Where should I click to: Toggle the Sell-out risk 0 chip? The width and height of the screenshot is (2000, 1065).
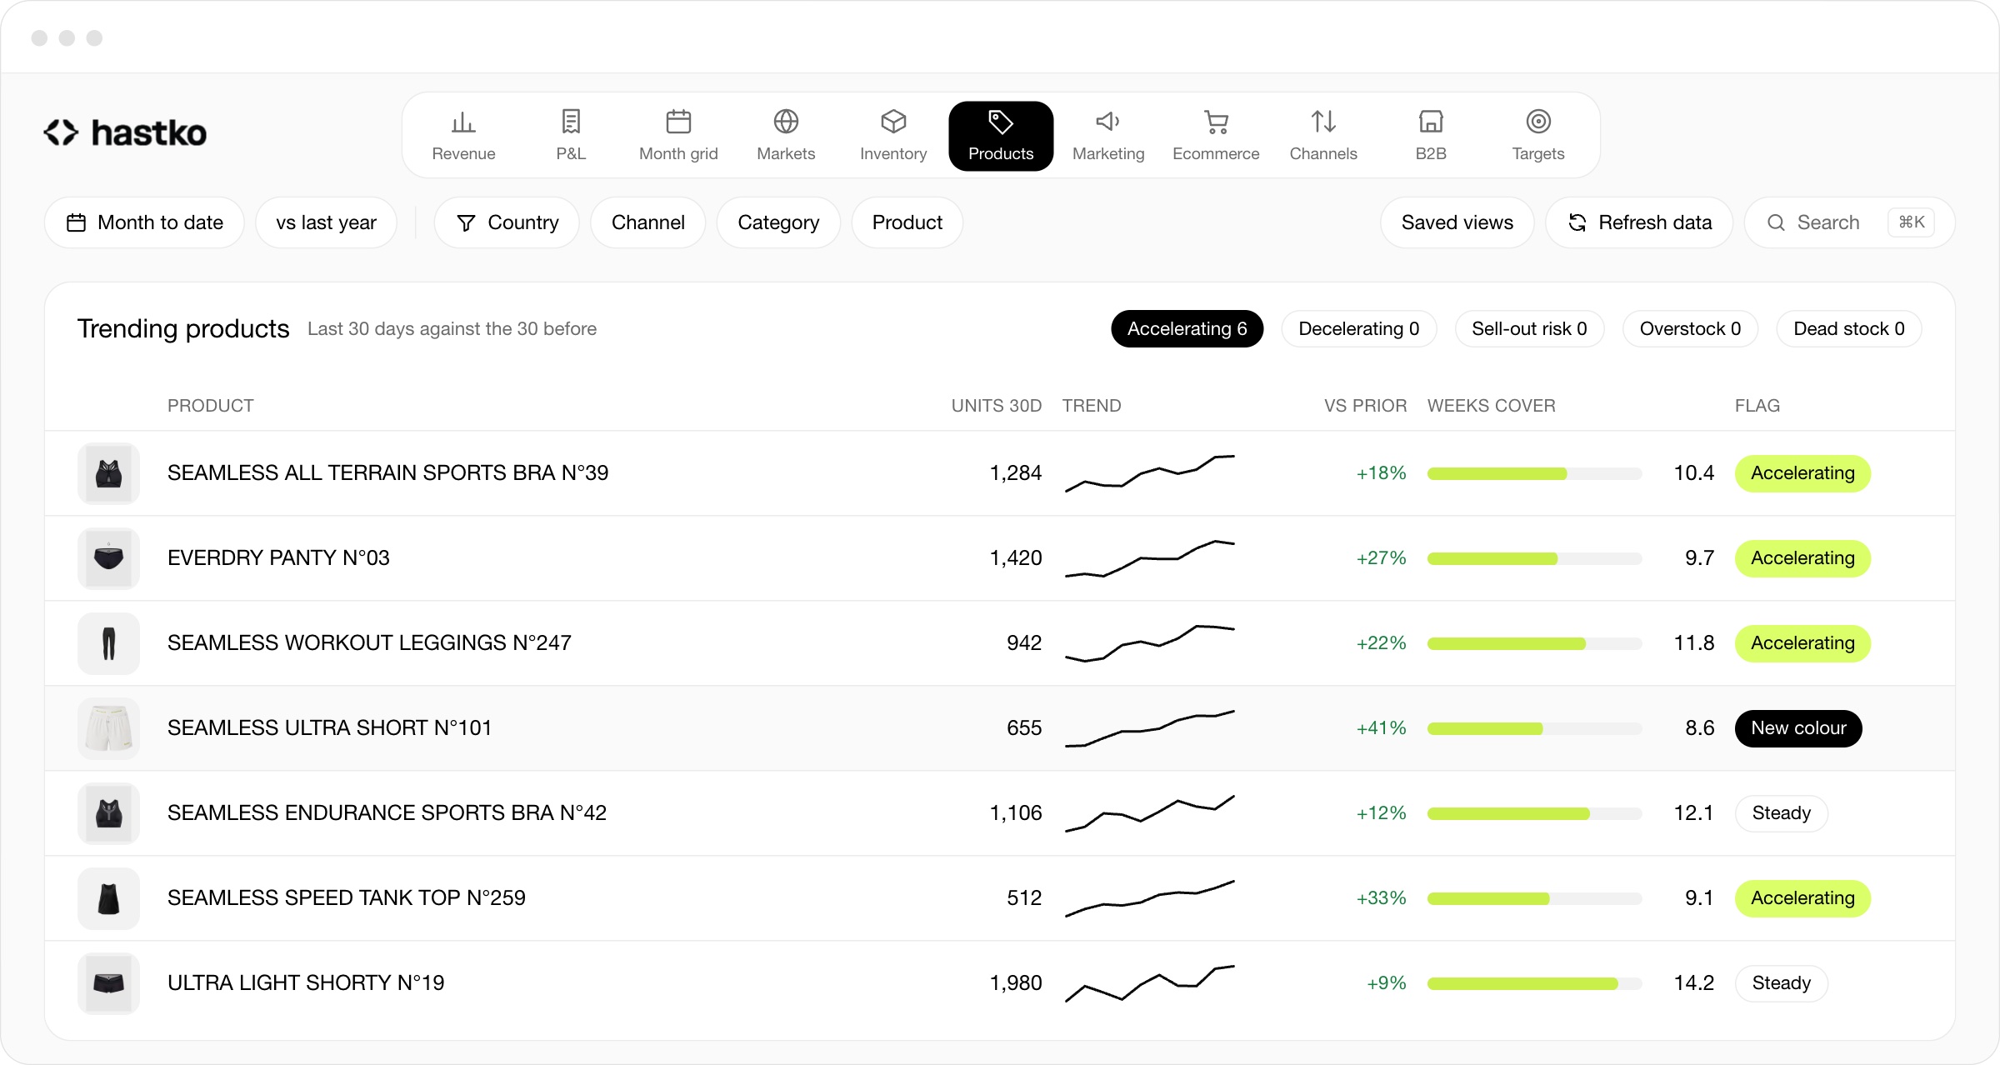1529,329
